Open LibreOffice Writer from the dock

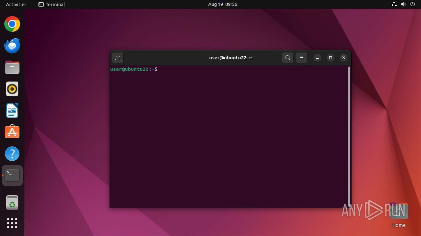tap(12, 110)
